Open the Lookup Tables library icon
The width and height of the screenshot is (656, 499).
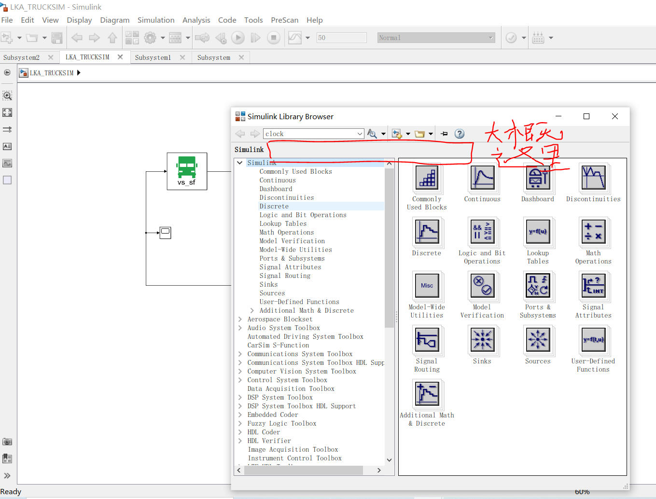(538, 233)
